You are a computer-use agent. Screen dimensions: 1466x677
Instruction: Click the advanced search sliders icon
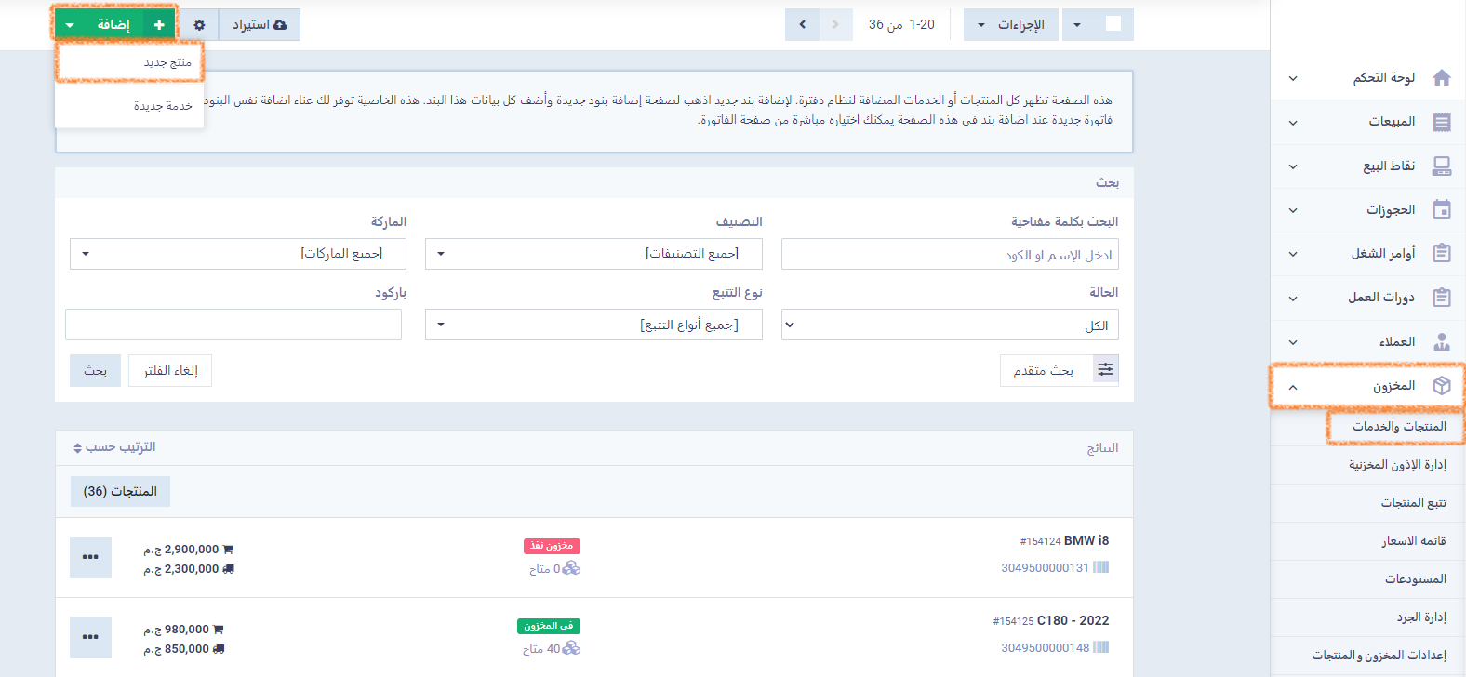tap(1105, 370)
